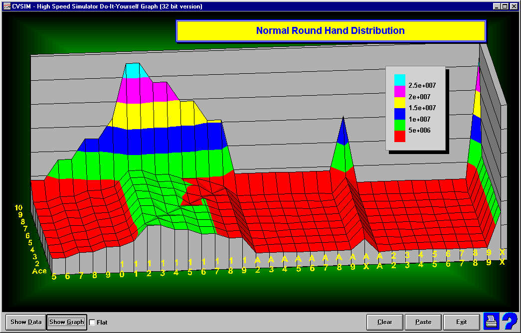Click the magenta 2.5e+007 legend swatch
The width and height of the screenshot is (521, 333).
pyautogui.click(x=400, y=91)
